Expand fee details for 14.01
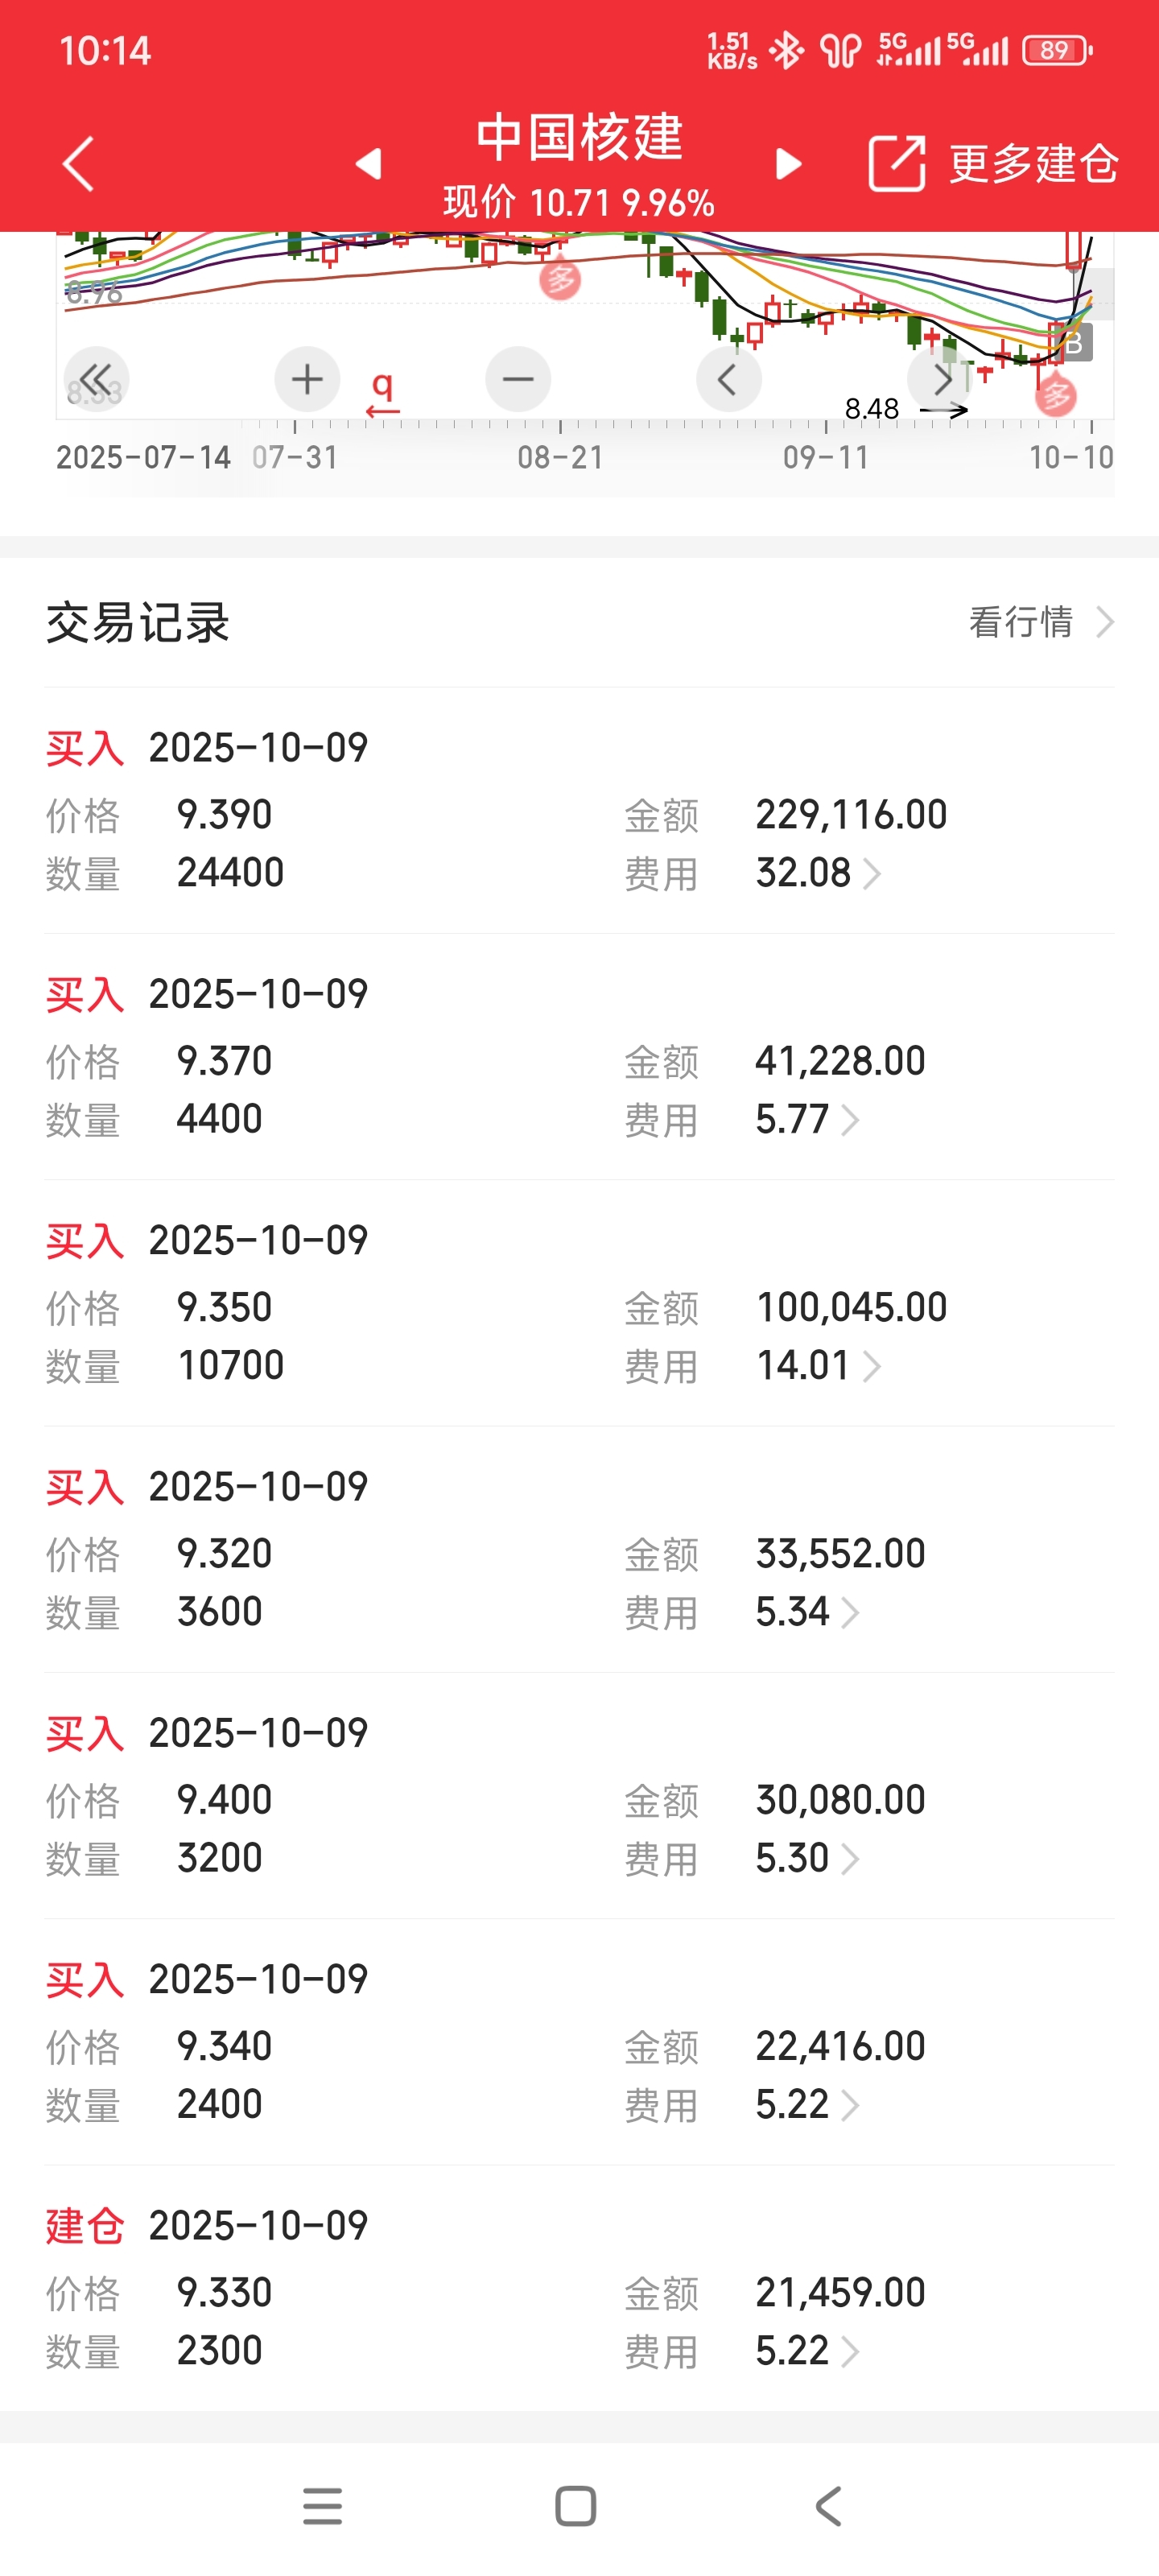The image size is (1159, 2576). click(872, 1366)
